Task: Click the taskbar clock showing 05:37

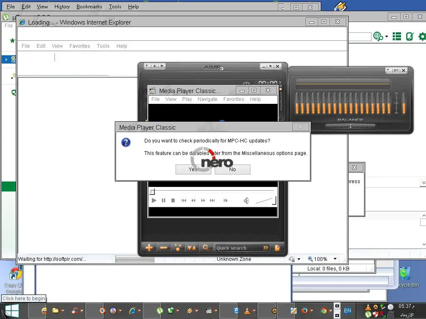Action: [x=406, y=306]
